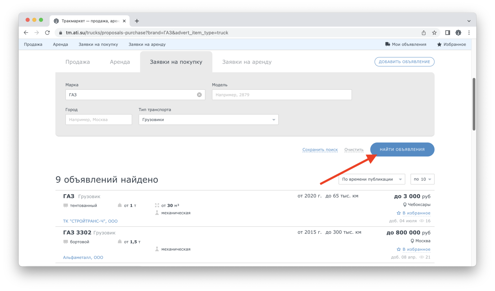Click the до 800 000 руб price
The image size is (495, 291).
coord(408,232)
